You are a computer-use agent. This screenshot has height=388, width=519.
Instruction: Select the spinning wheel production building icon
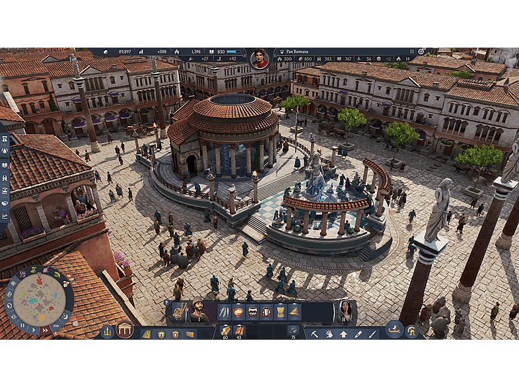[179, 313]
